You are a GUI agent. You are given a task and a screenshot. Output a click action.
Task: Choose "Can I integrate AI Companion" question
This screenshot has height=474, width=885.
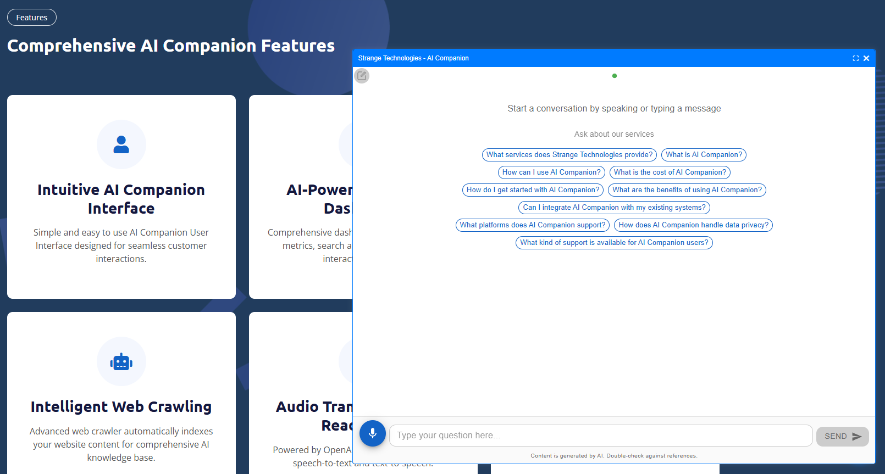coord(614,208)
